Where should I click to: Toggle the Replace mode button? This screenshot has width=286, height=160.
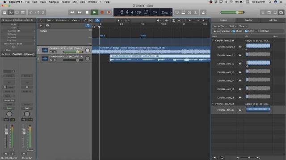[x=177, y=12]
